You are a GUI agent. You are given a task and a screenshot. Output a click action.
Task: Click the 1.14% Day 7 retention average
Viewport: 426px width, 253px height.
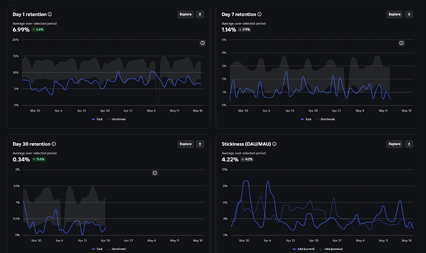click(x=229, y=30)
